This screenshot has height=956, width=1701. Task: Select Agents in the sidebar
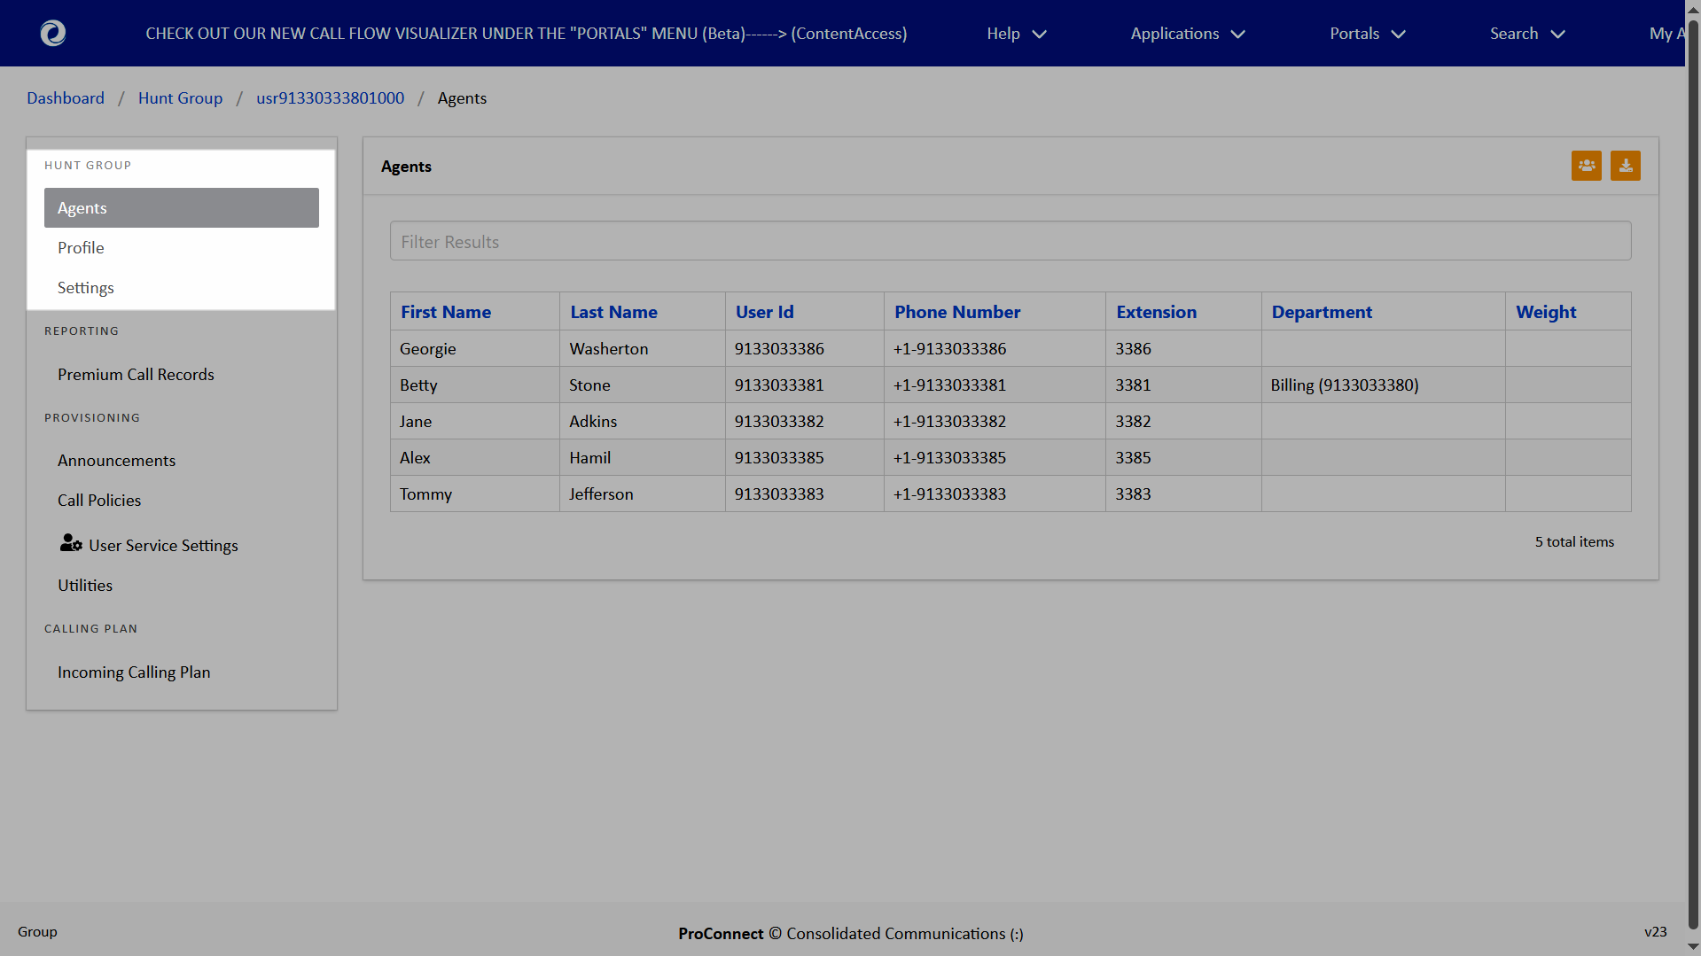pyautogui.click(x=181, y=208)
